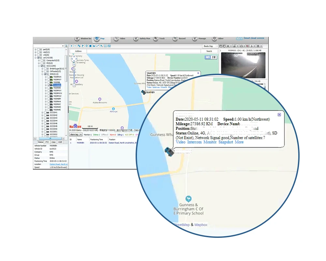The width and height of the screenshot is (326, 261).
Task: Open the PTZ tab in details panel
Action: 47,142
